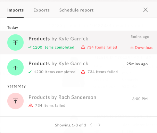Viewport: 157px width, 133px height.
Task: Click the warning triangle in the 25mins ago row
Action: [83, 72]
